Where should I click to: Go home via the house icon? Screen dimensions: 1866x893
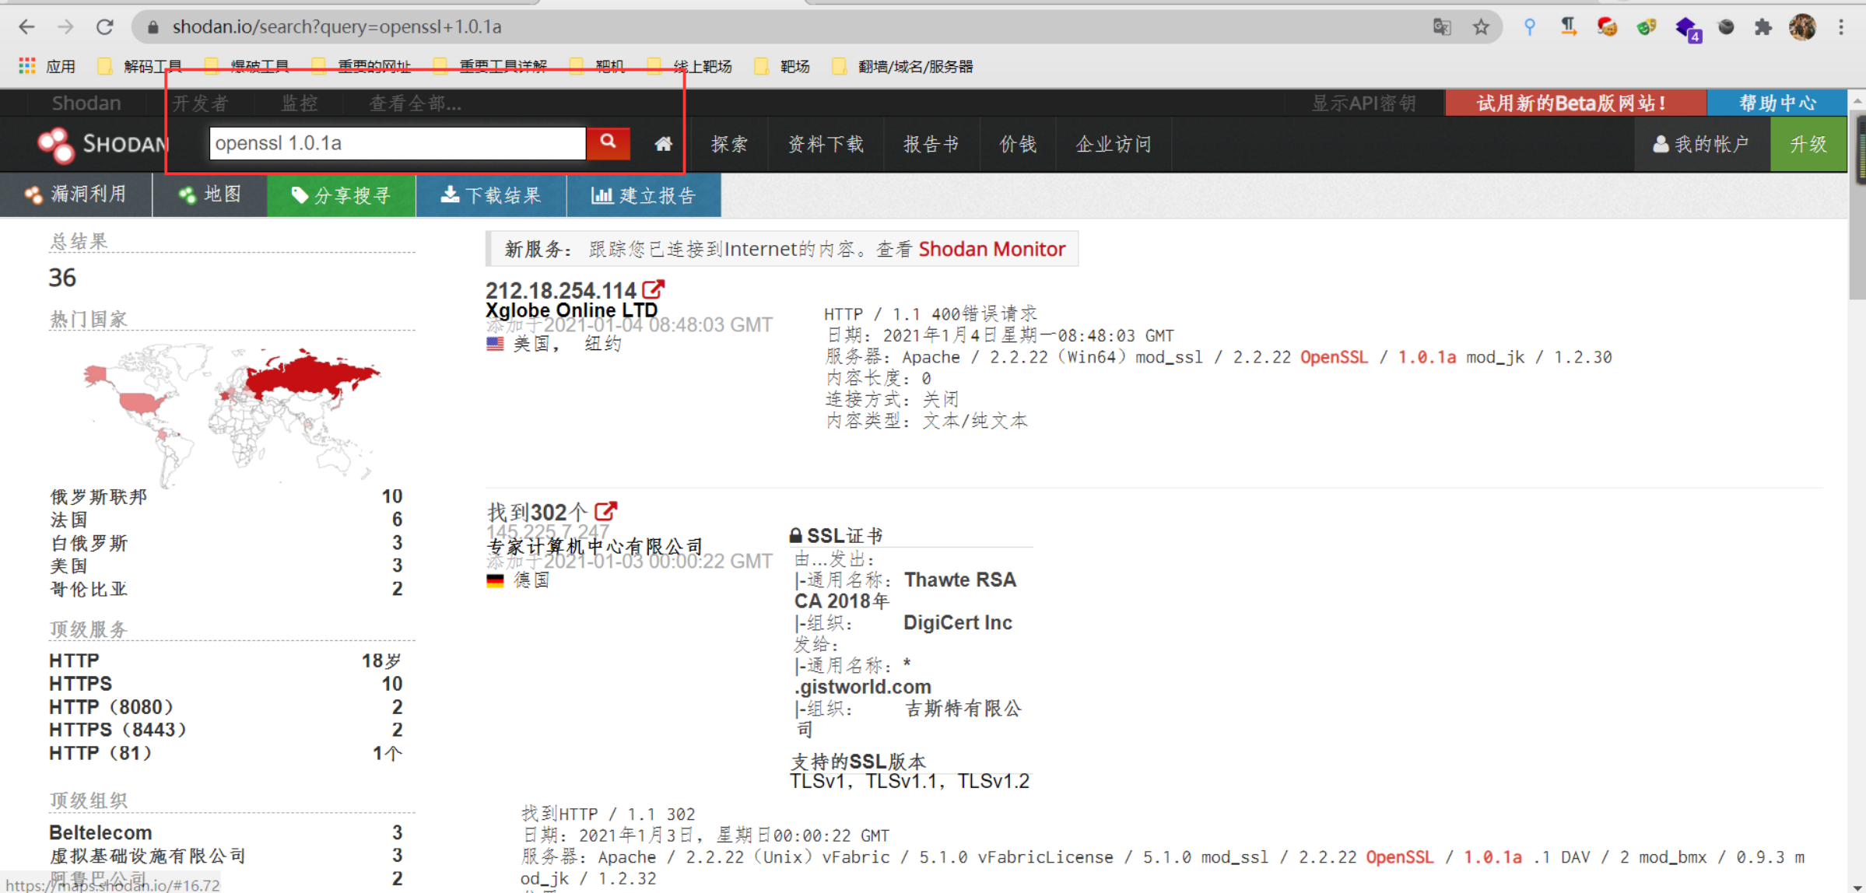[x=663, y=144]
